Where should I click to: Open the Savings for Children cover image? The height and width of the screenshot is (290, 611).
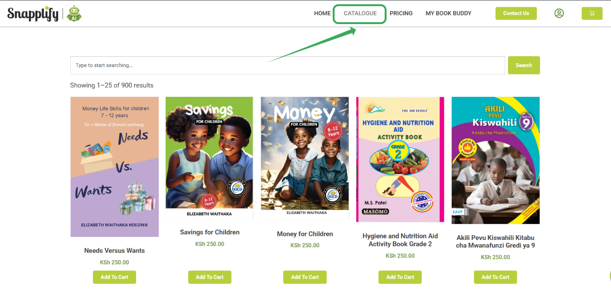coord(209,158)
